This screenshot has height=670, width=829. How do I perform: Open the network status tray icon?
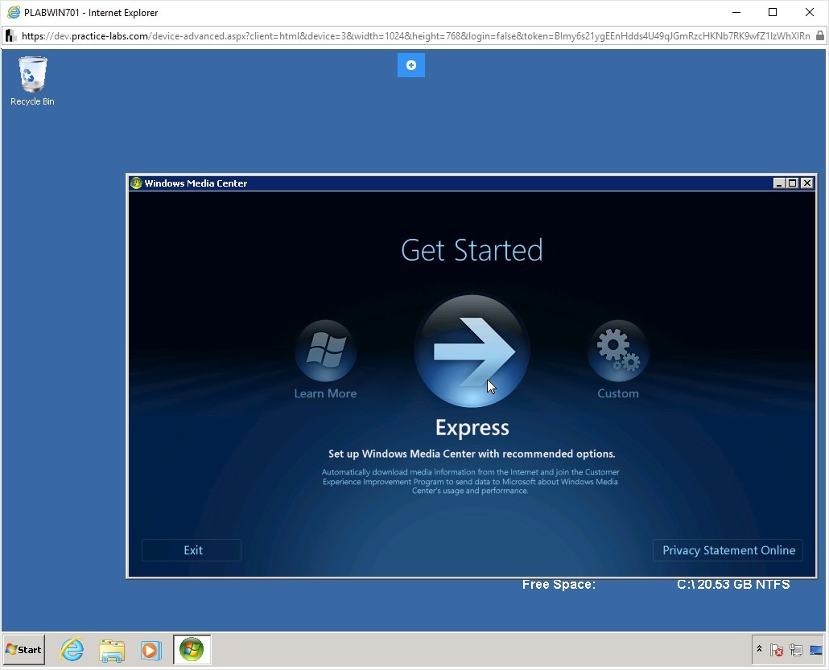click(796, 650)
